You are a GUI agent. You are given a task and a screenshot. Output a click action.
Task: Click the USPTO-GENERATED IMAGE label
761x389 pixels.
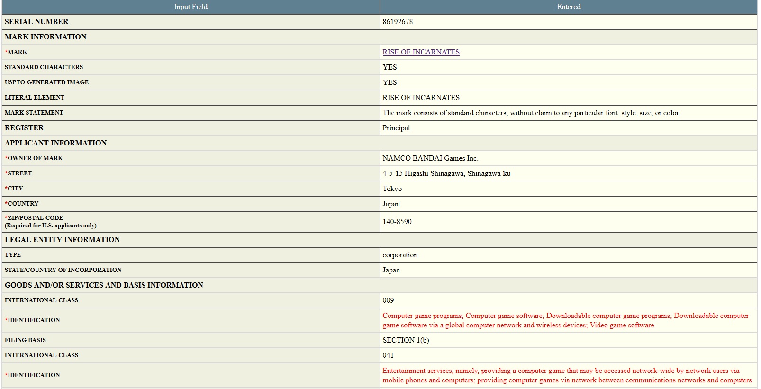(46, 82)
